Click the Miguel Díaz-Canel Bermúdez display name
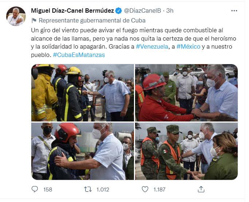 click(72, 11)
